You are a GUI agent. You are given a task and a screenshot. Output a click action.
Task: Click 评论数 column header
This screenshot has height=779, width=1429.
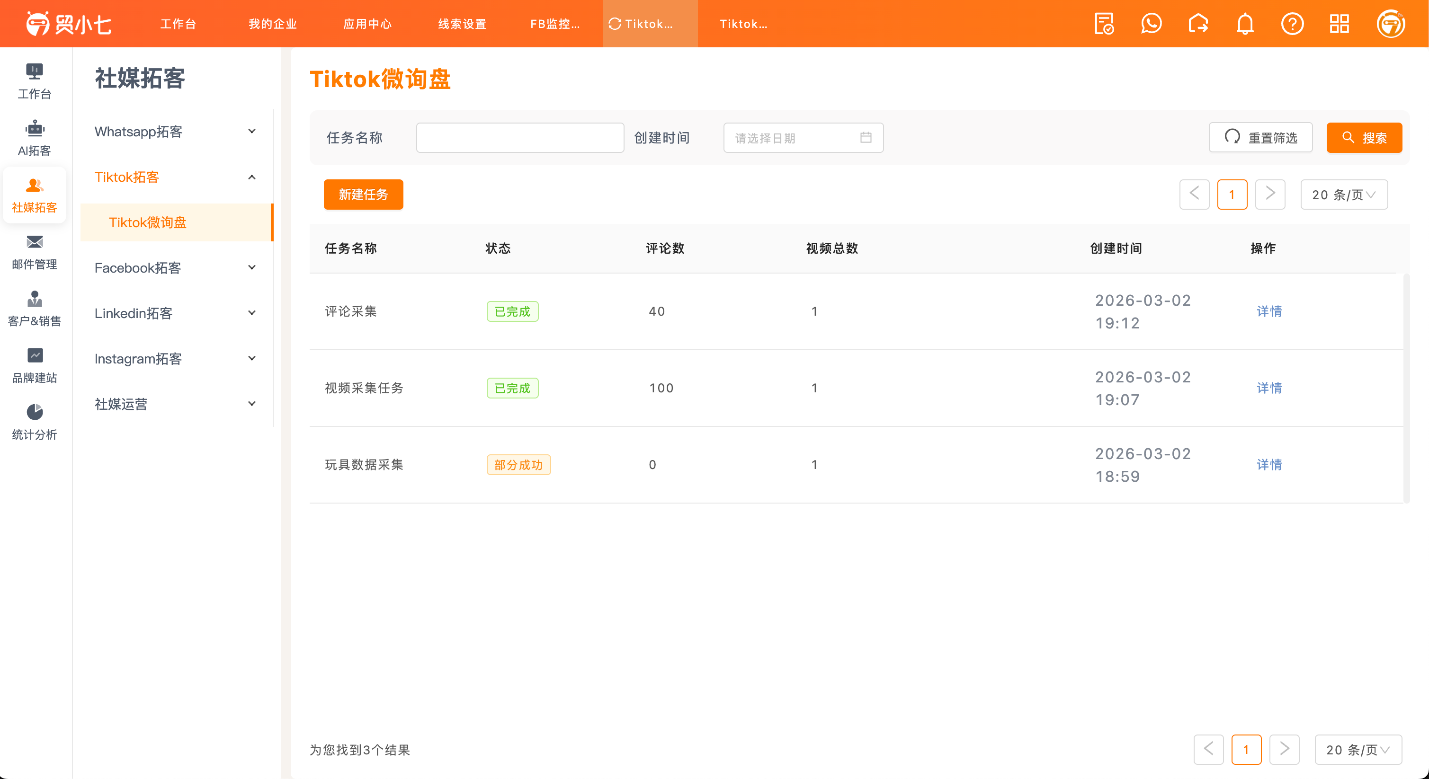point(665,248)
